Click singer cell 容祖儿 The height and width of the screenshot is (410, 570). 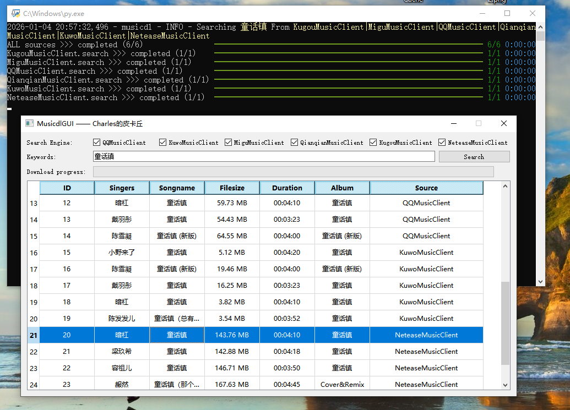[122, 368]
